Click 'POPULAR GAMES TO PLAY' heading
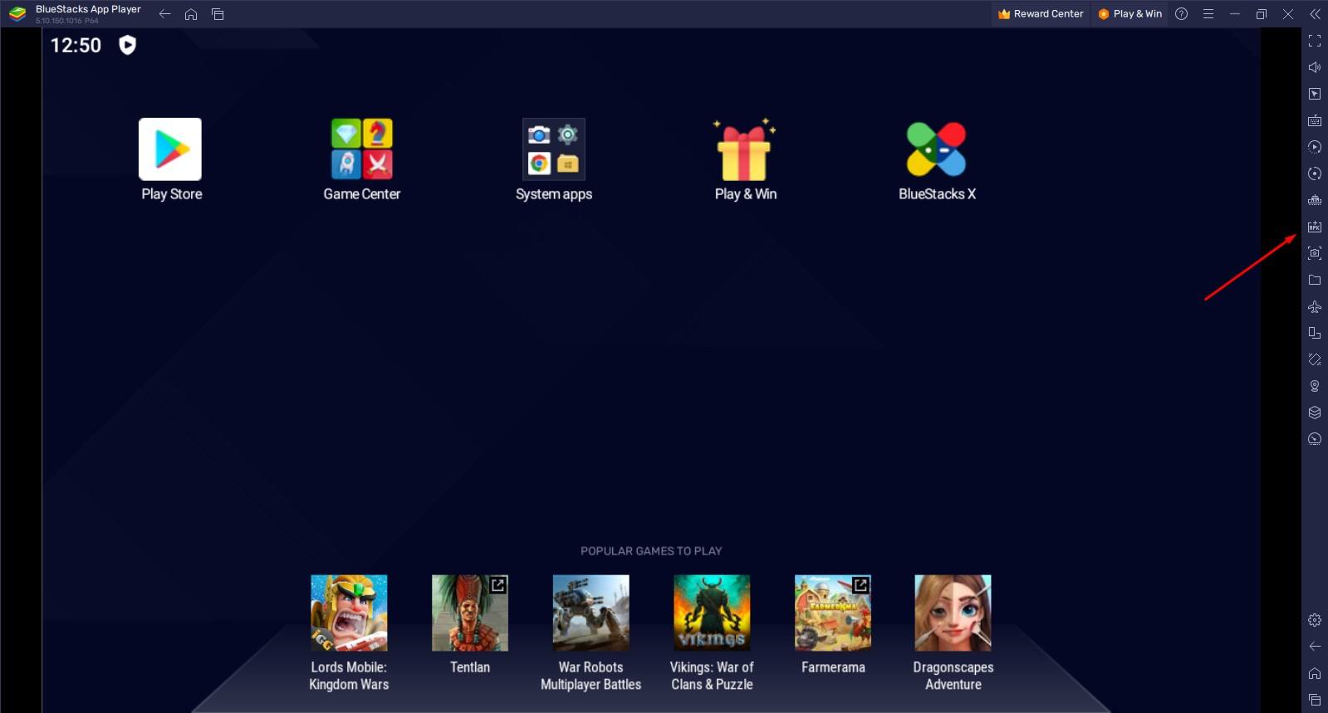Image resolution: width=1328 pixels, height=713 pixels. click(x=651, y=551)
